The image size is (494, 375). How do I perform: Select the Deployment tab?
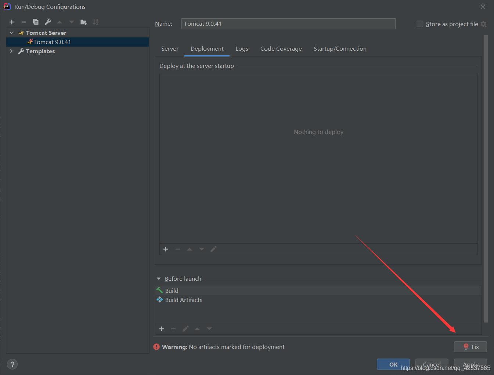coord(207,49)
